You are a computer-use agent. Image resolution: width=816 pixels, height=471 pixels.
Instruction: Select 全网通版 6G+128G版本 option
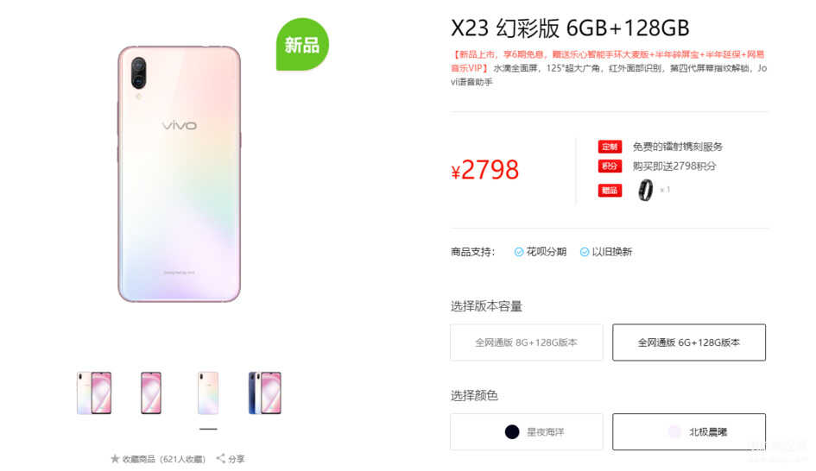pos(689,342)
